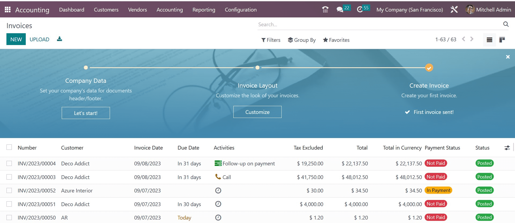This screenshot has width=515, height=223.
Task: Click Company Data step dot
Action: (x=86, y=68)
